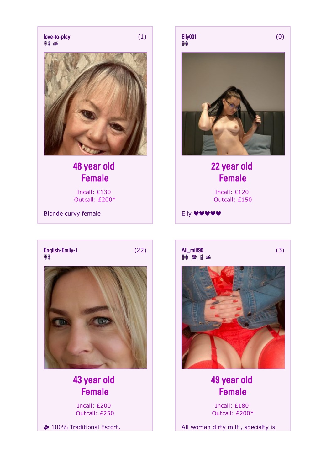Viewport: 321px width, 454px height.
Task: Click the telephone icon under All_milf90
Action: coord(194,257)
